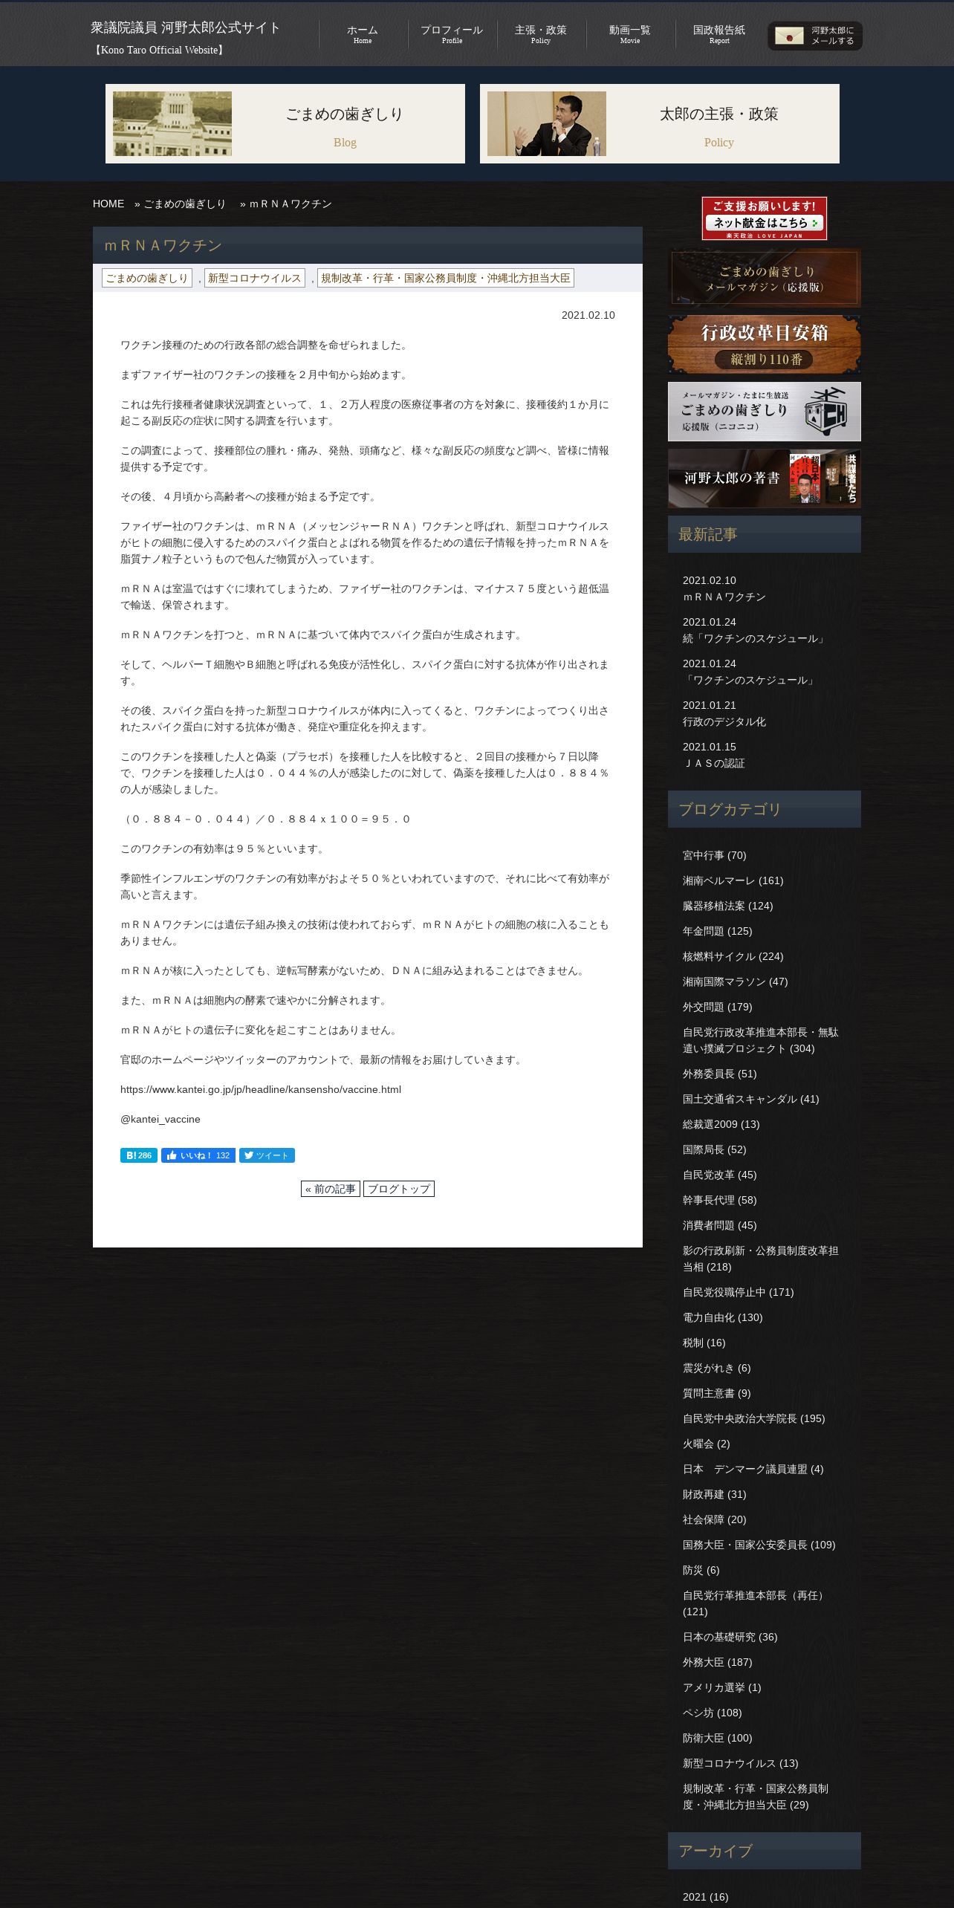The image size is (954, 1908).
Task: Open category 質問主意書 (9)
Action: pos(717,1393)
